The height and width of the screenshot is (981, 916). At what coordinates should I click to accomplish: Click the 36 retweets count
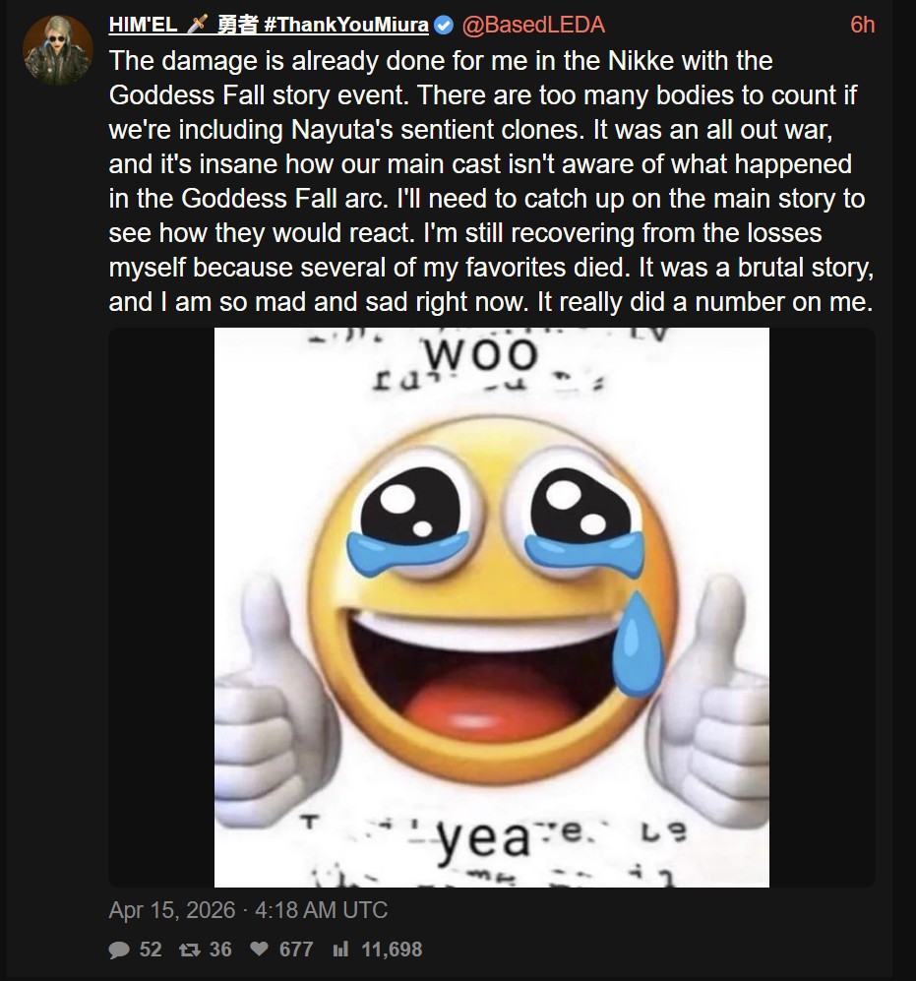point(220,950)
